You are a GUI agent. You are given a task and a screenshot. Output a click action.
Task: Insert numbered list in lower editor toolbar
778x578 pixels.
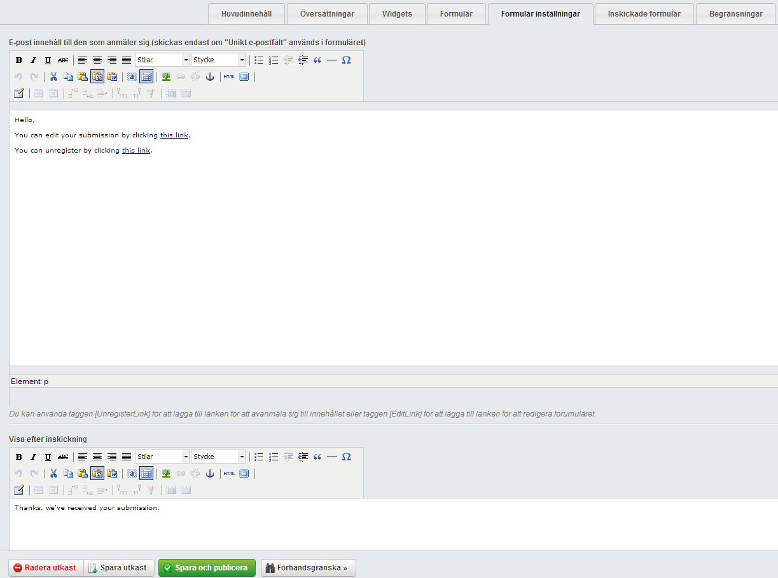coord(274,457)
